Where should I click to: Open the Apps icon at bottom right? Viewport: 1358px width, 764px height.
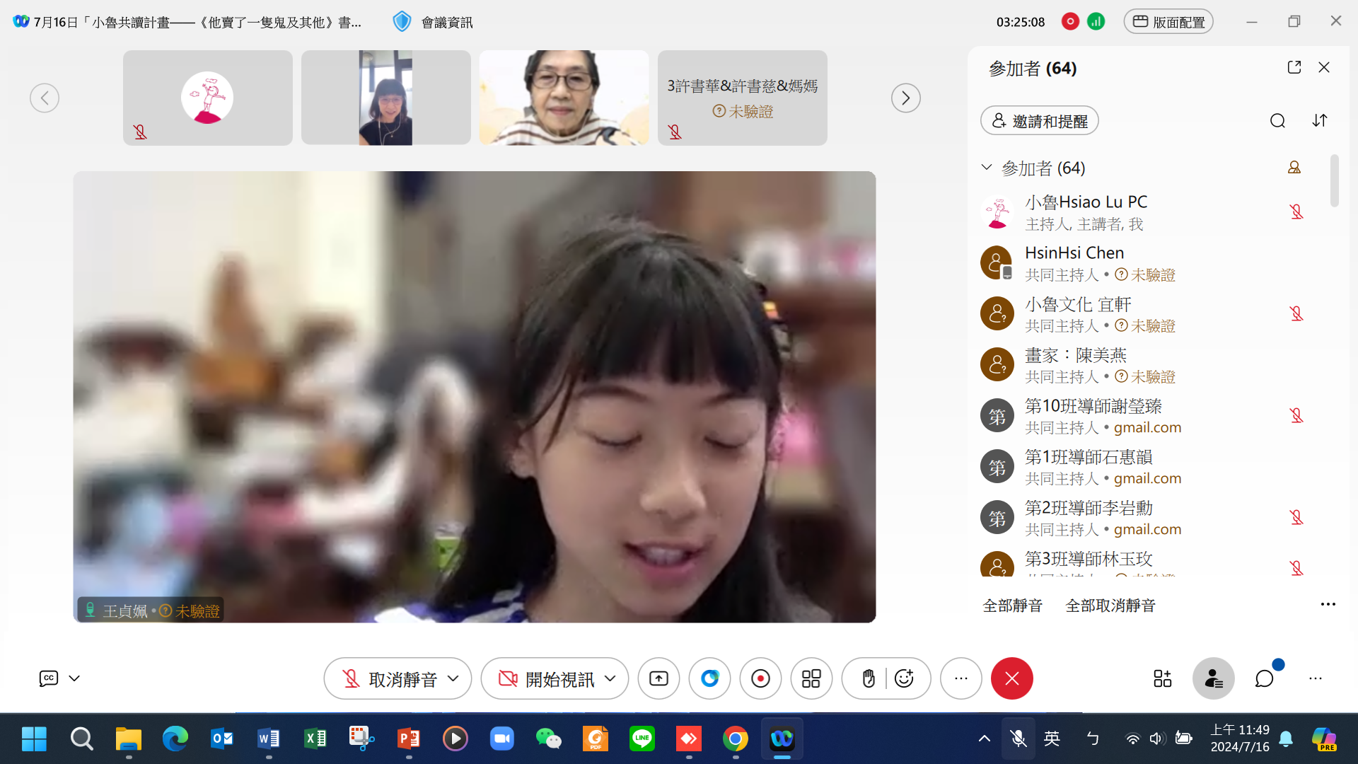click(x=1162, y=679)
